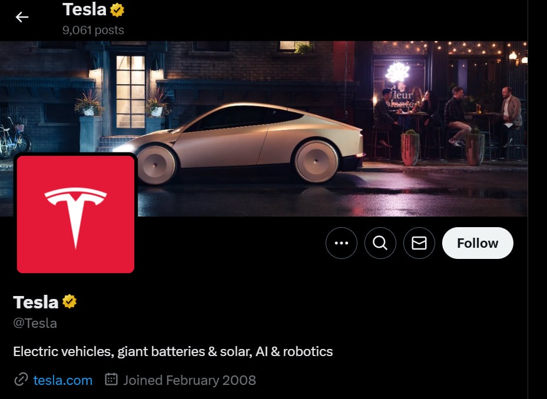547x399 pixels.
Task: Click the calendar icon beside join date
Action: tap(111, 379)
